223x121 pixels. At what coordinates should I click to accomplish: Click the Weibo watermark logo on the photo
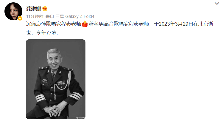(x=77, y=118)
